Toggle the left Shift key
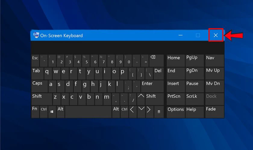The width and height of the screenshot is (253, 150). 42,99
